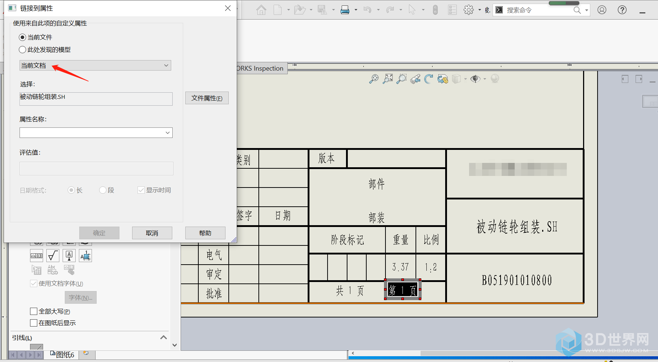Image resolution: width=658 pixels, height=362 pixels.
Task: Click the Open file folder icon
Action: tap(300, 10)
